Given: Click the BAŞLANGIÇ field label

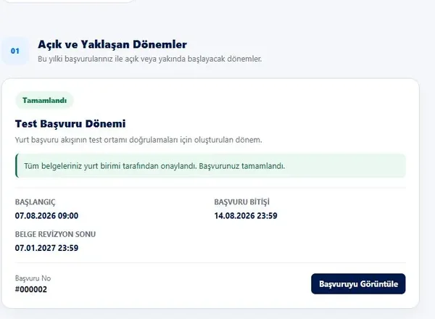Looking at the screenshot, I should point(36,202).
